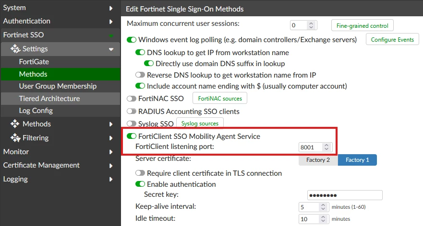The image size is (423, 226).
Task: Expand the Monitor menu arrow
Action: (111, 152)
